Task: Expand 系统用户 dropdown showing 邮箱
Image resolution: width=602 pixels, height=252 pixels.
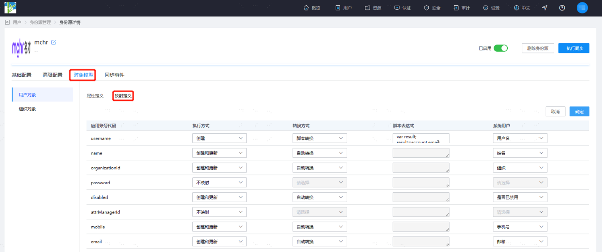Action: click(x=520, y=242)
